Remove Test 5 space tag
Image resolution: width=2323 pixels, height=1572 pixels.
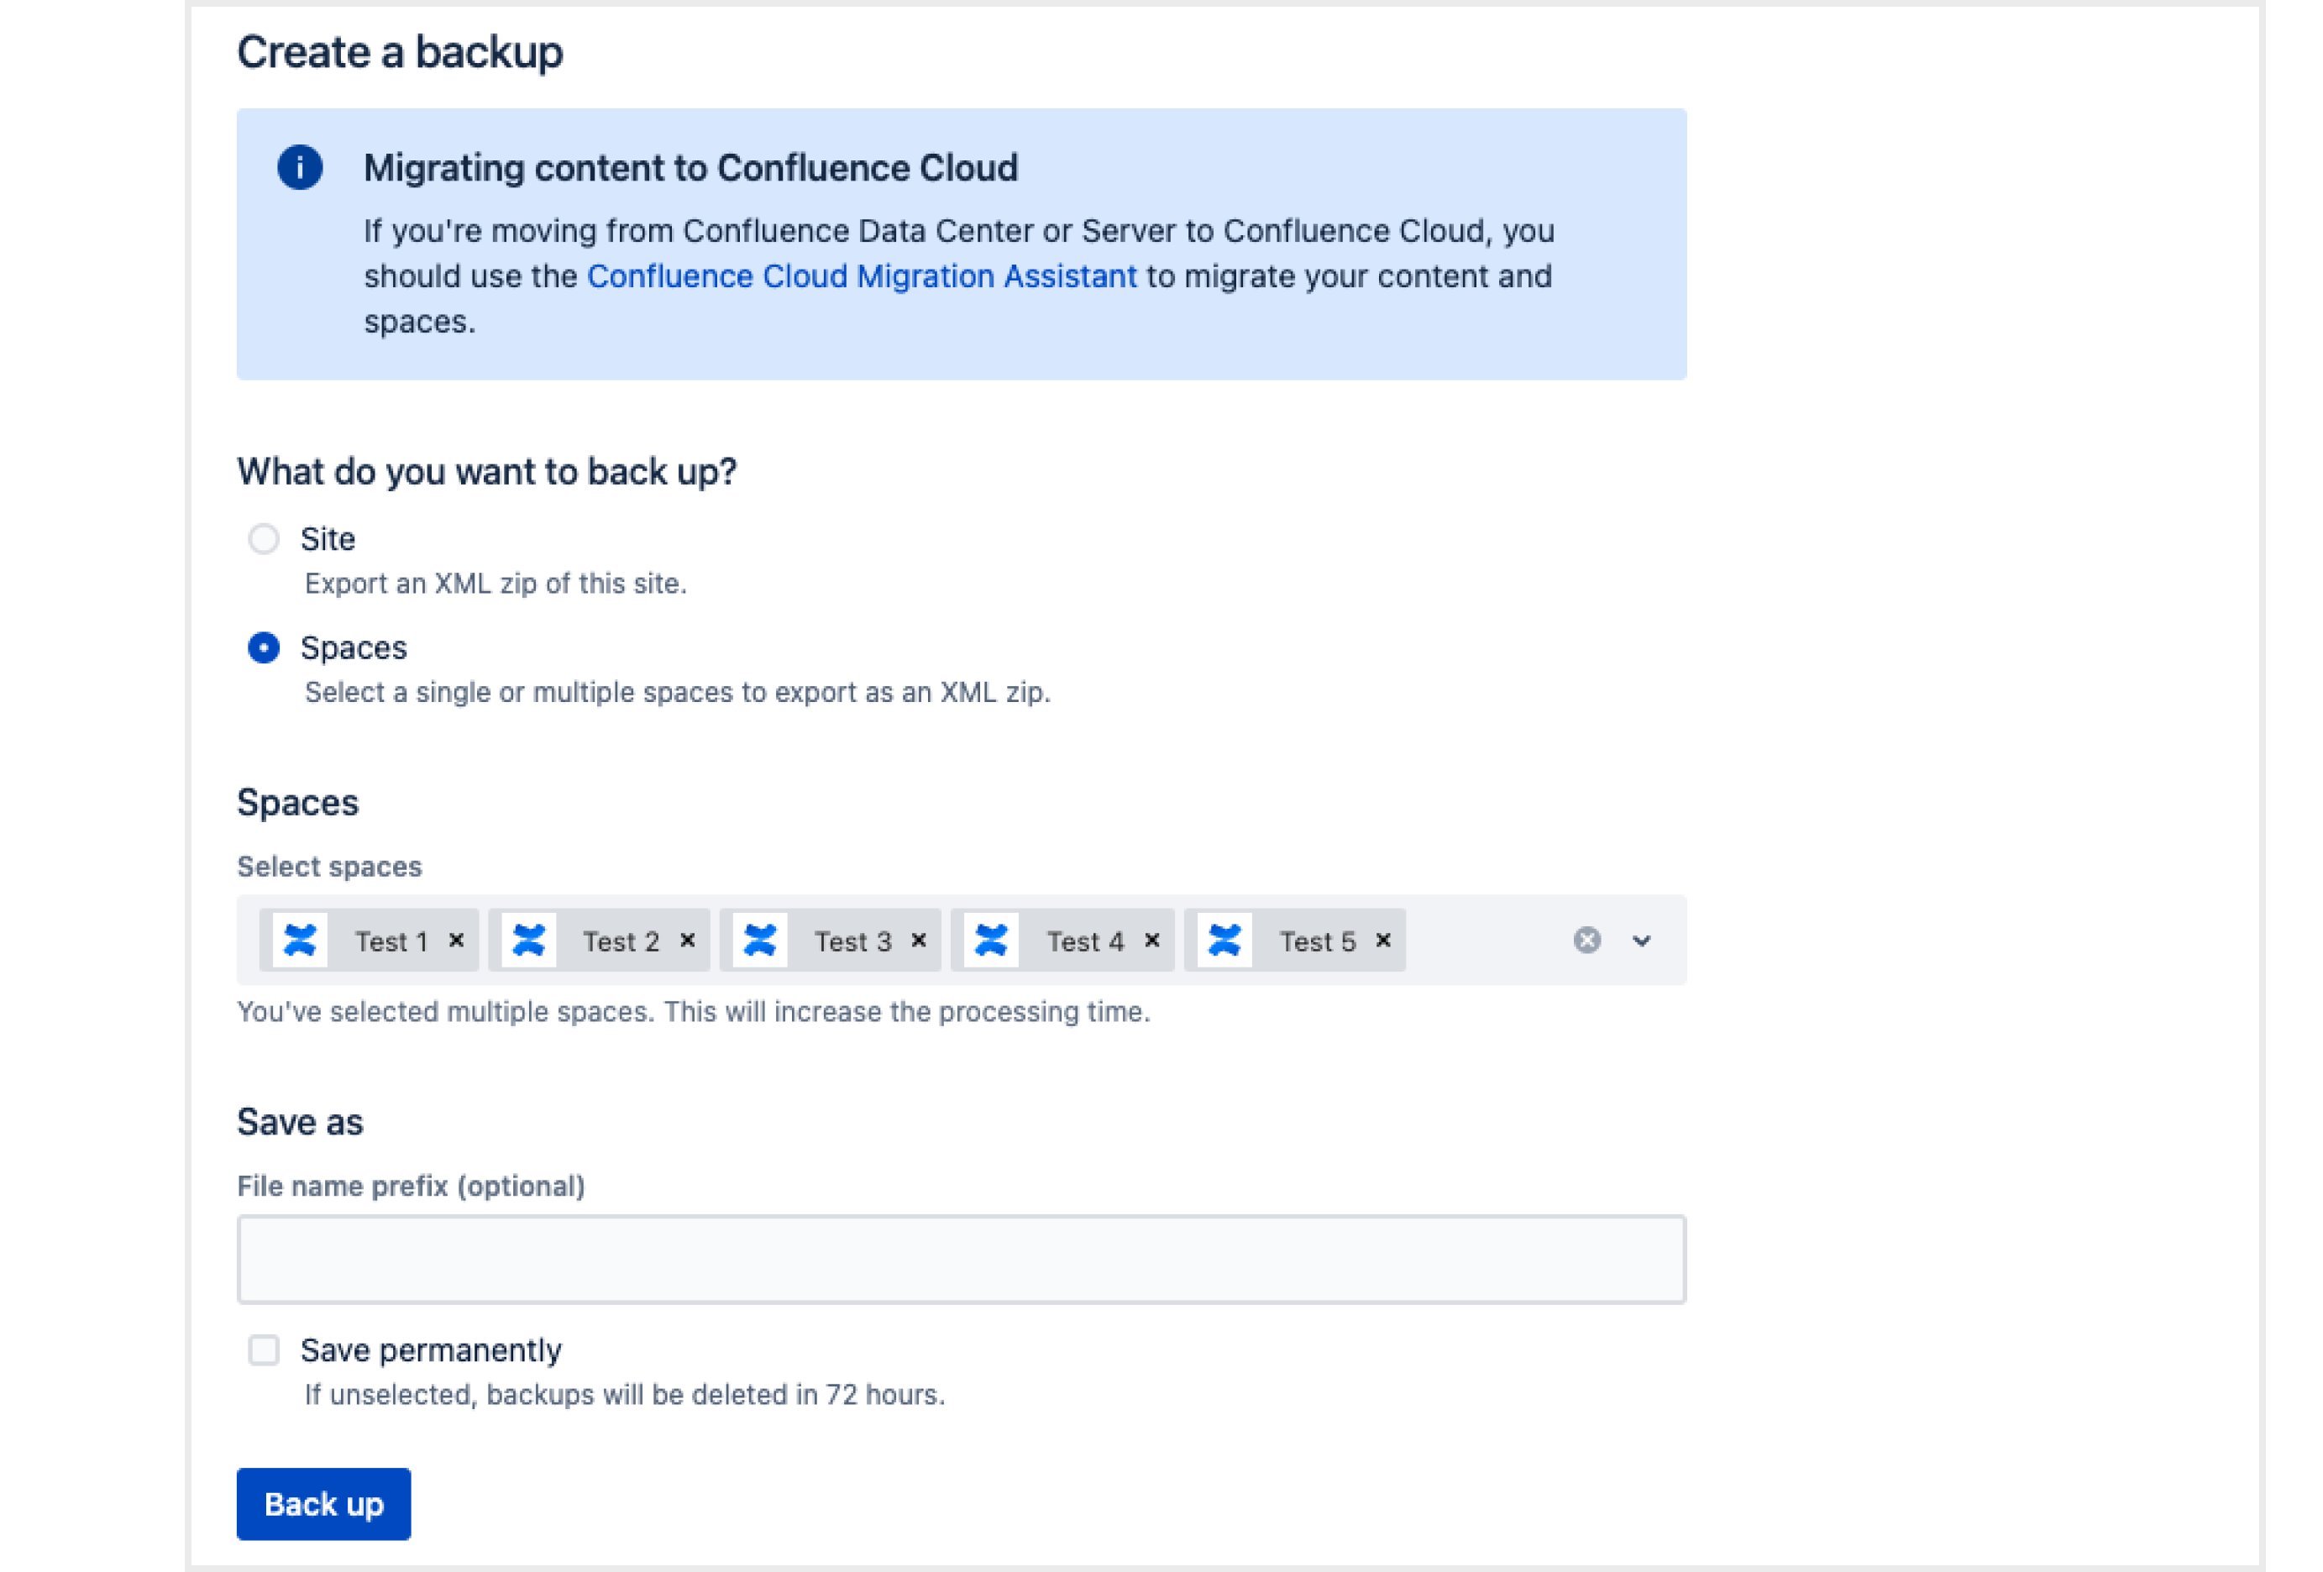tap(1384, 941)
